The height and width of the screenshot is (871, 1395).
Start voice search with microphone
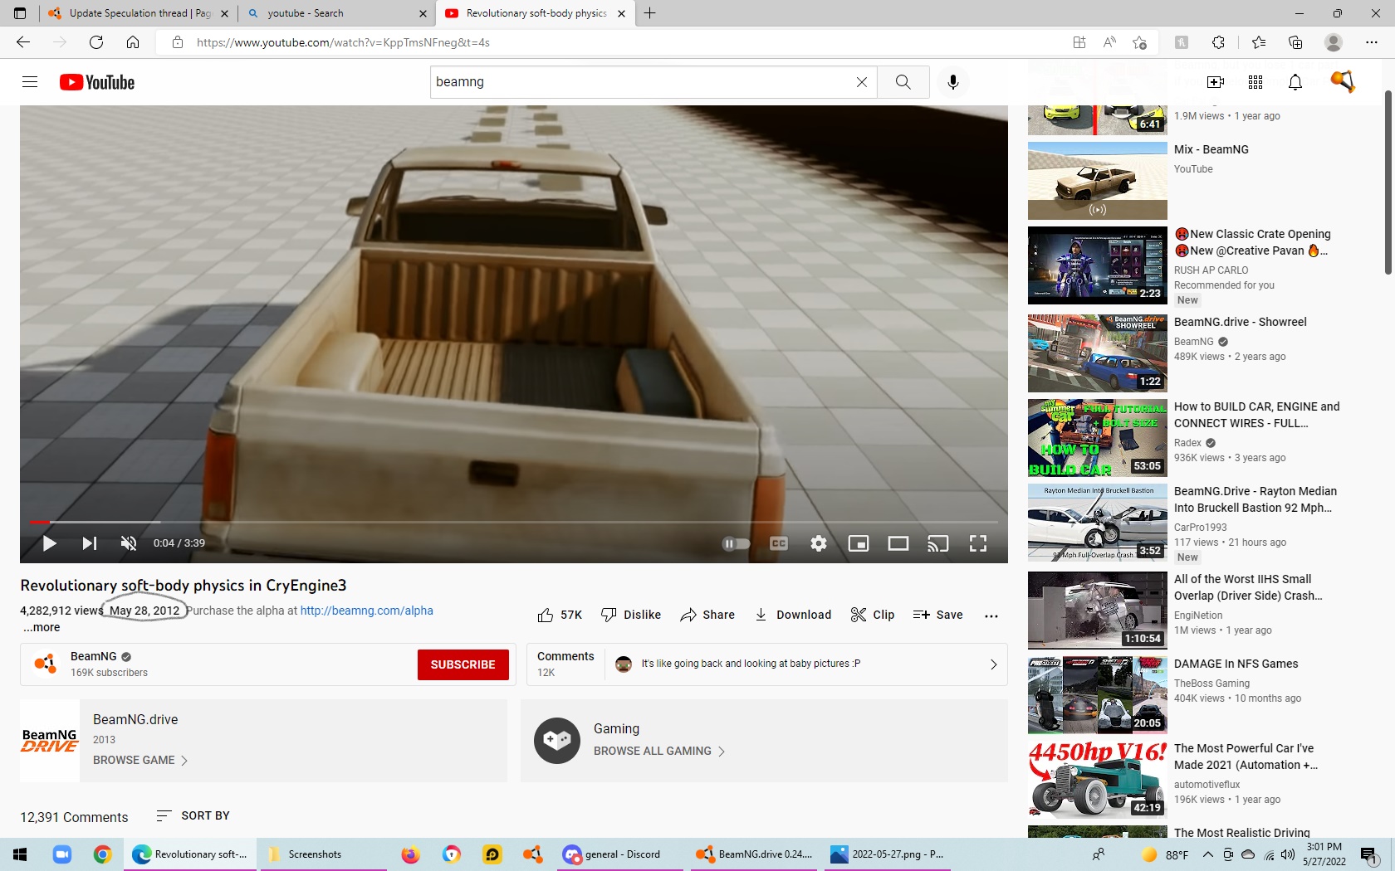(952, 82)
